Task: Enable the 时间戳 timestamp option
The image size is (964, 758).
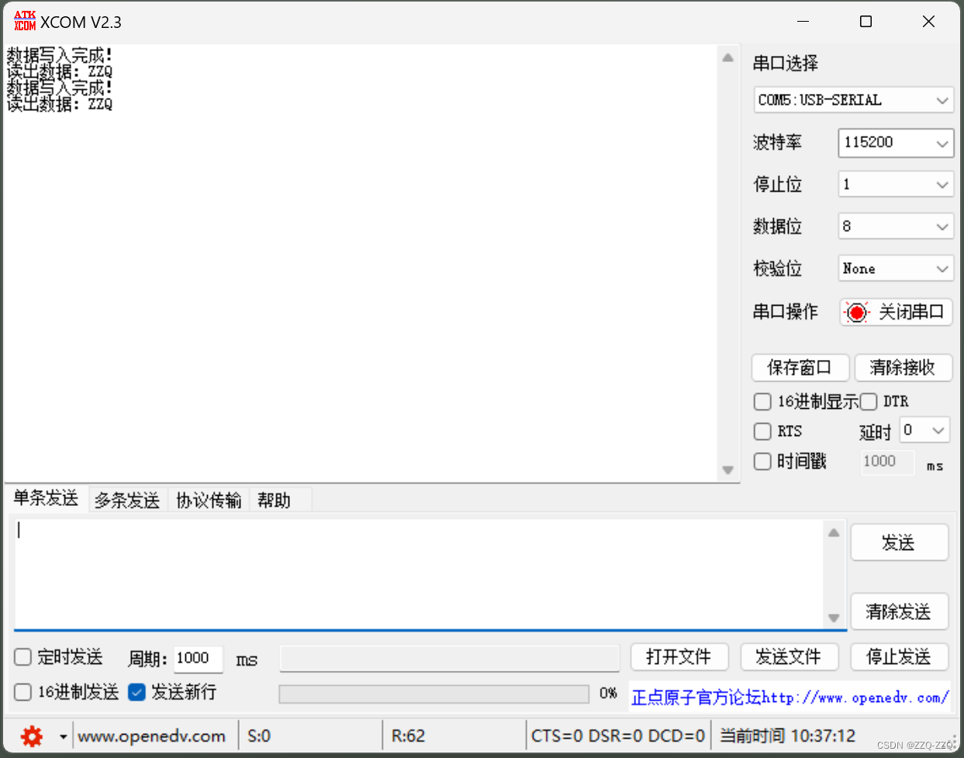Action: point(762,461)
